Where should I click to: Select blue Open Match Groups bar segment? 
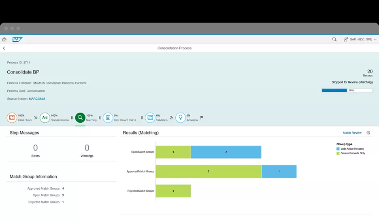[x=226, y=152]
